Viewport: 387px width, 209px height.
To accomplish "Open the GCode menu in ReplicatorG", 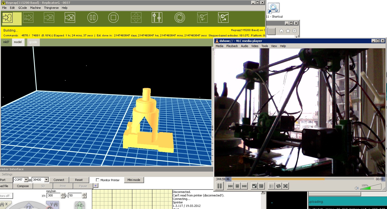I will [22, 8].
